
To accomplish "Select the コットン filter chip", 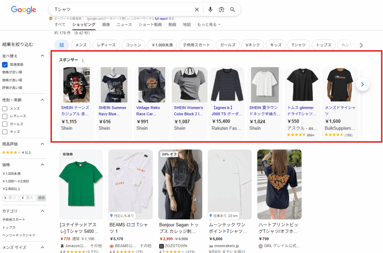I will (134, 45).
